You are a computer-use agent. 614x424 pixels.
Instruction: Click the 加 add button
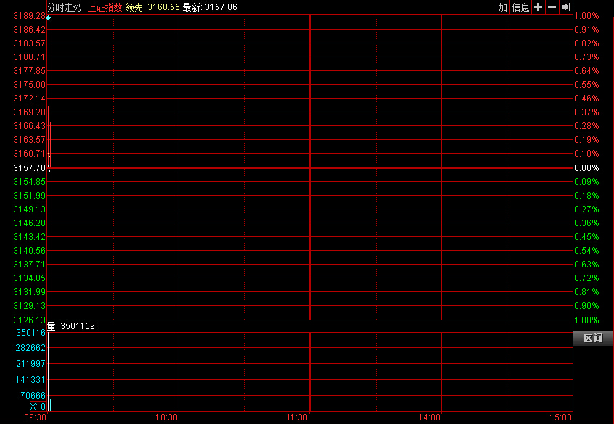[502, 7]
